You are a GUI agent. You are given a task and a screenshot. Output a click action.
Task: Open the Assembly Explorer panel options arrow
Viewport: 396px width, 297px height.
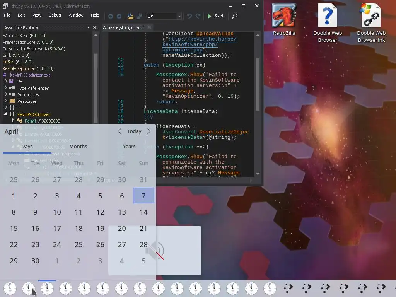pyautogui.click(x=89, y=27)
